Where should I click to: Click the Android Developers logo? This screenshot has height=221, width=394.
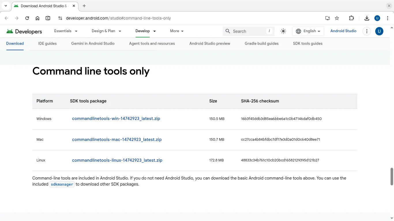(x=24, y=31)
